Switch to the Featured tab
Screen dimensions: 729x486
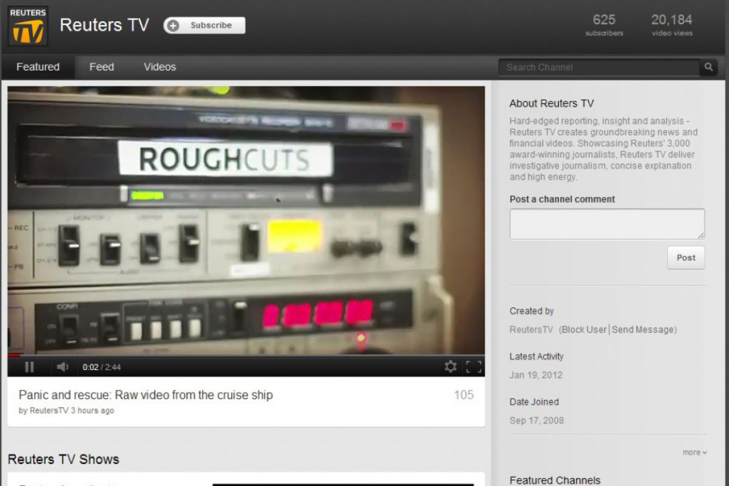38,67
